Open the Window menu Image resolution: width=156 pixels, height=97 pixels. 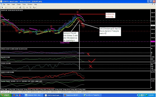(x=30, y=4)
